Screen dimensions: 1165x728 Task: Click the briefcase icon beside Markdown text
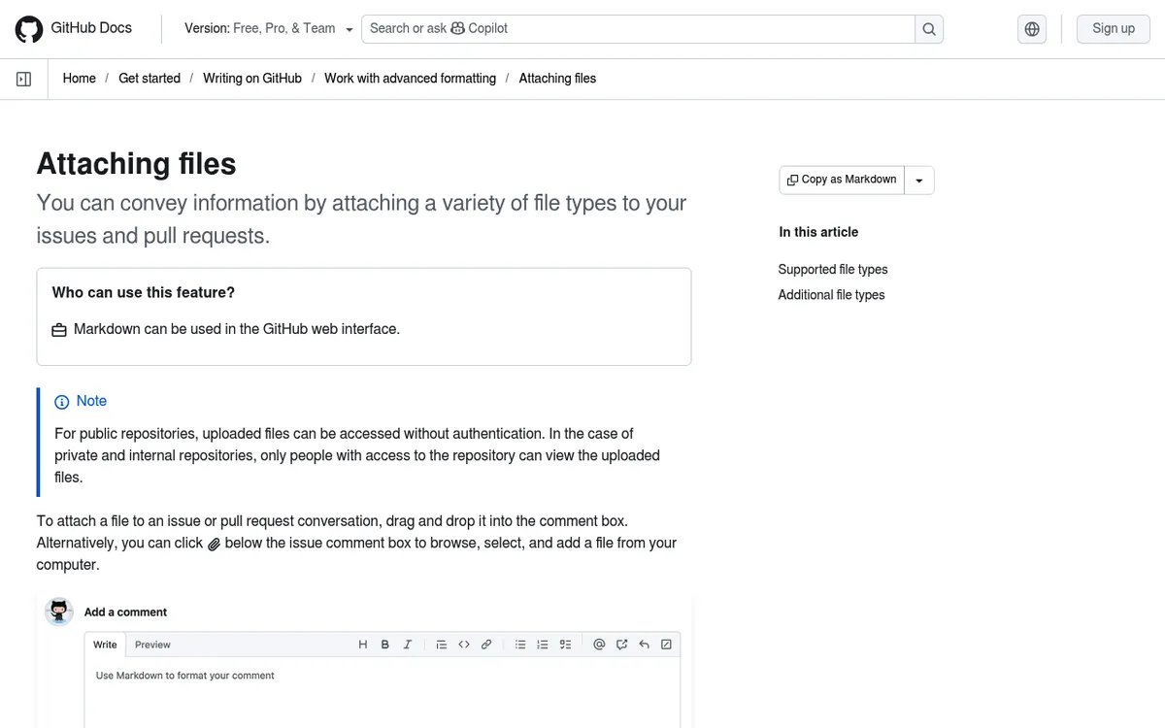point(60,330)
